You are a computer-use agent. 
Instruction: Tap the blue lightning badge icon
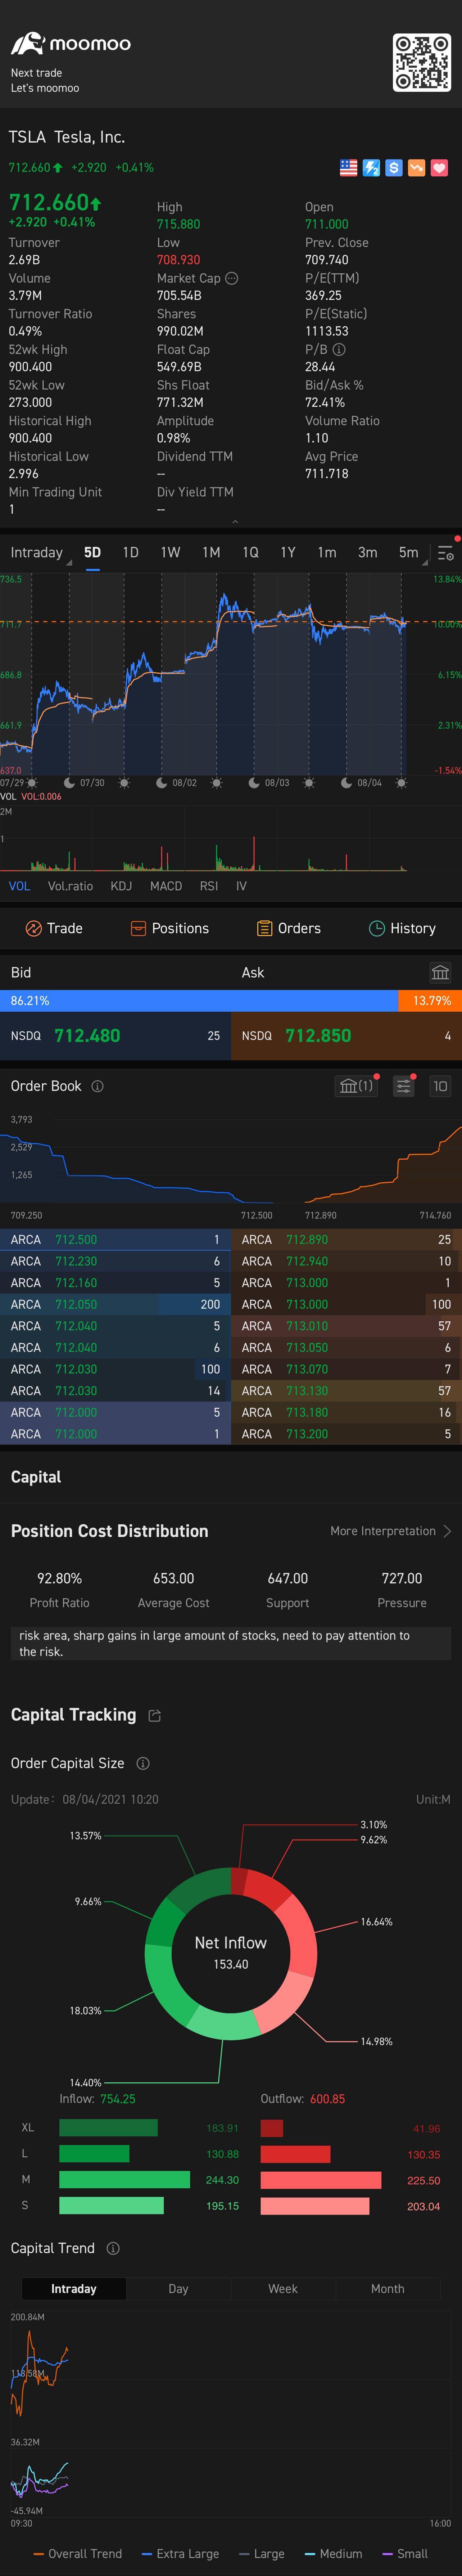(x=371, y=168)
